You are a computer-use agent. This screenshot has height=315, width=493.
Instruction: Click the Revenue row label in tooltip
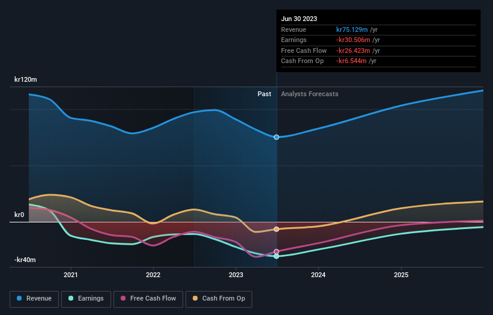click(x=294, y=29)
